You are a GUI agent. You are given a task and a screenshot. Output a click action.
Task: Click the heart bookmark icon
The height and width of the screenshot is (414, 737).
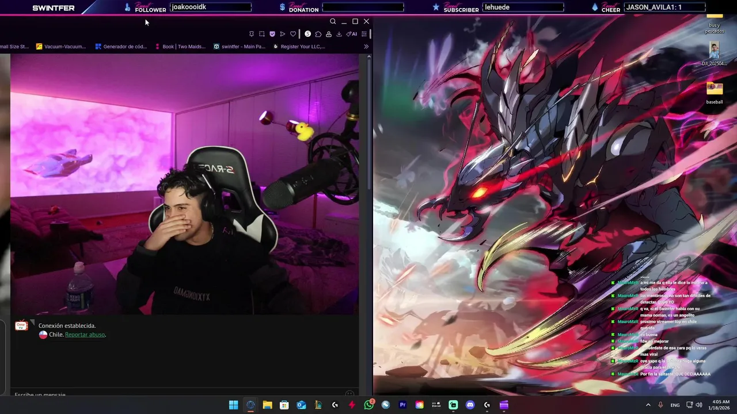pos(293,34)
